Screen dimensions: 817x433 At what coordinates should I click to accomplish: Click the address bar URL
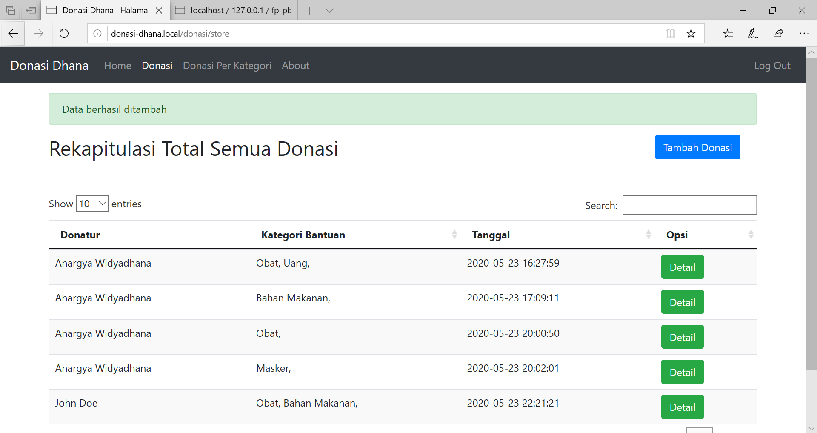170,34
